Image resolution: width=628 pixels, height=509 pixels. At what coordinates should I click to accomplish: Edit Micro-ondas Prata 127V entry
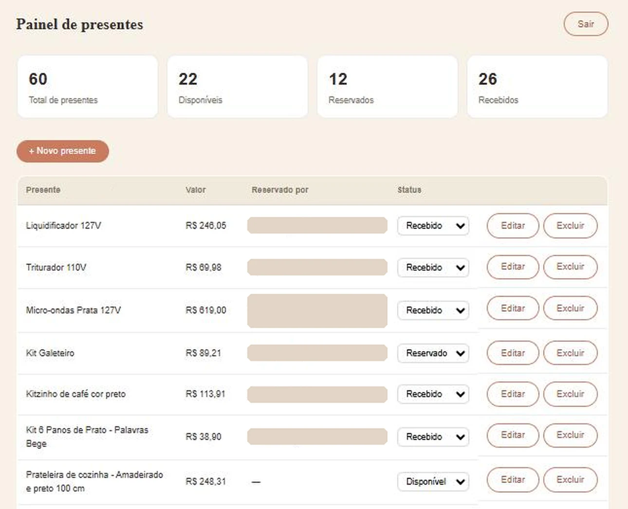pos(513,309)
